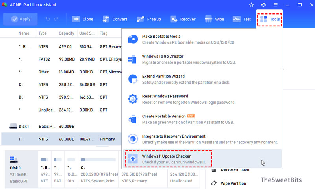This screenshot has width=315, height=189.
Task: Select the 16.0 Other block in disk map
Action: point(71,170)
